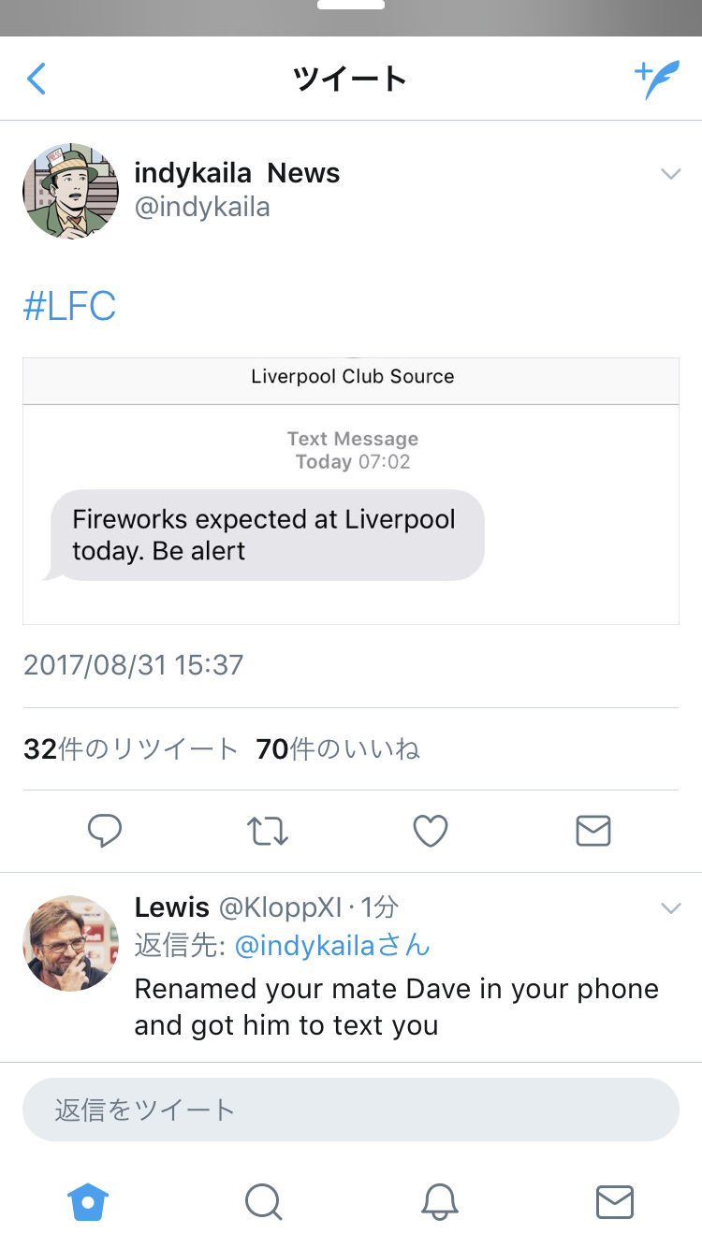
Task: Tap the reply tweet input field
Action: [x=351, y=1110]
